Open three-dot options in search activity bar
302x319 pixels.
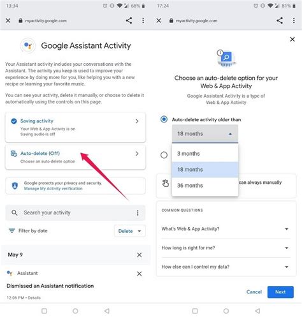138,212
